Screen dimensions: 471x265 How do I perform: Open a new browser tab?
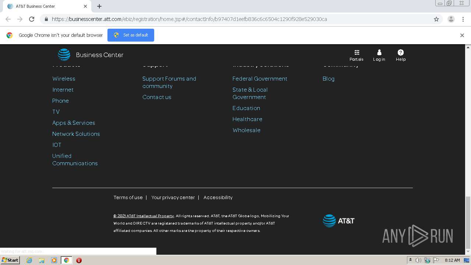[99, 6]
